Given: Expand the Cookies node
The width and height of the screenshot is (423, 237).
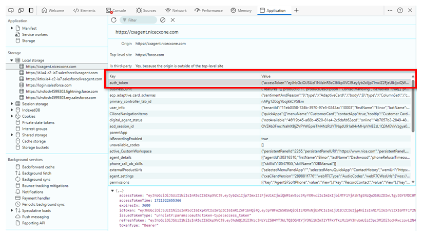Looking at the screenshot, I should [12, 116].
